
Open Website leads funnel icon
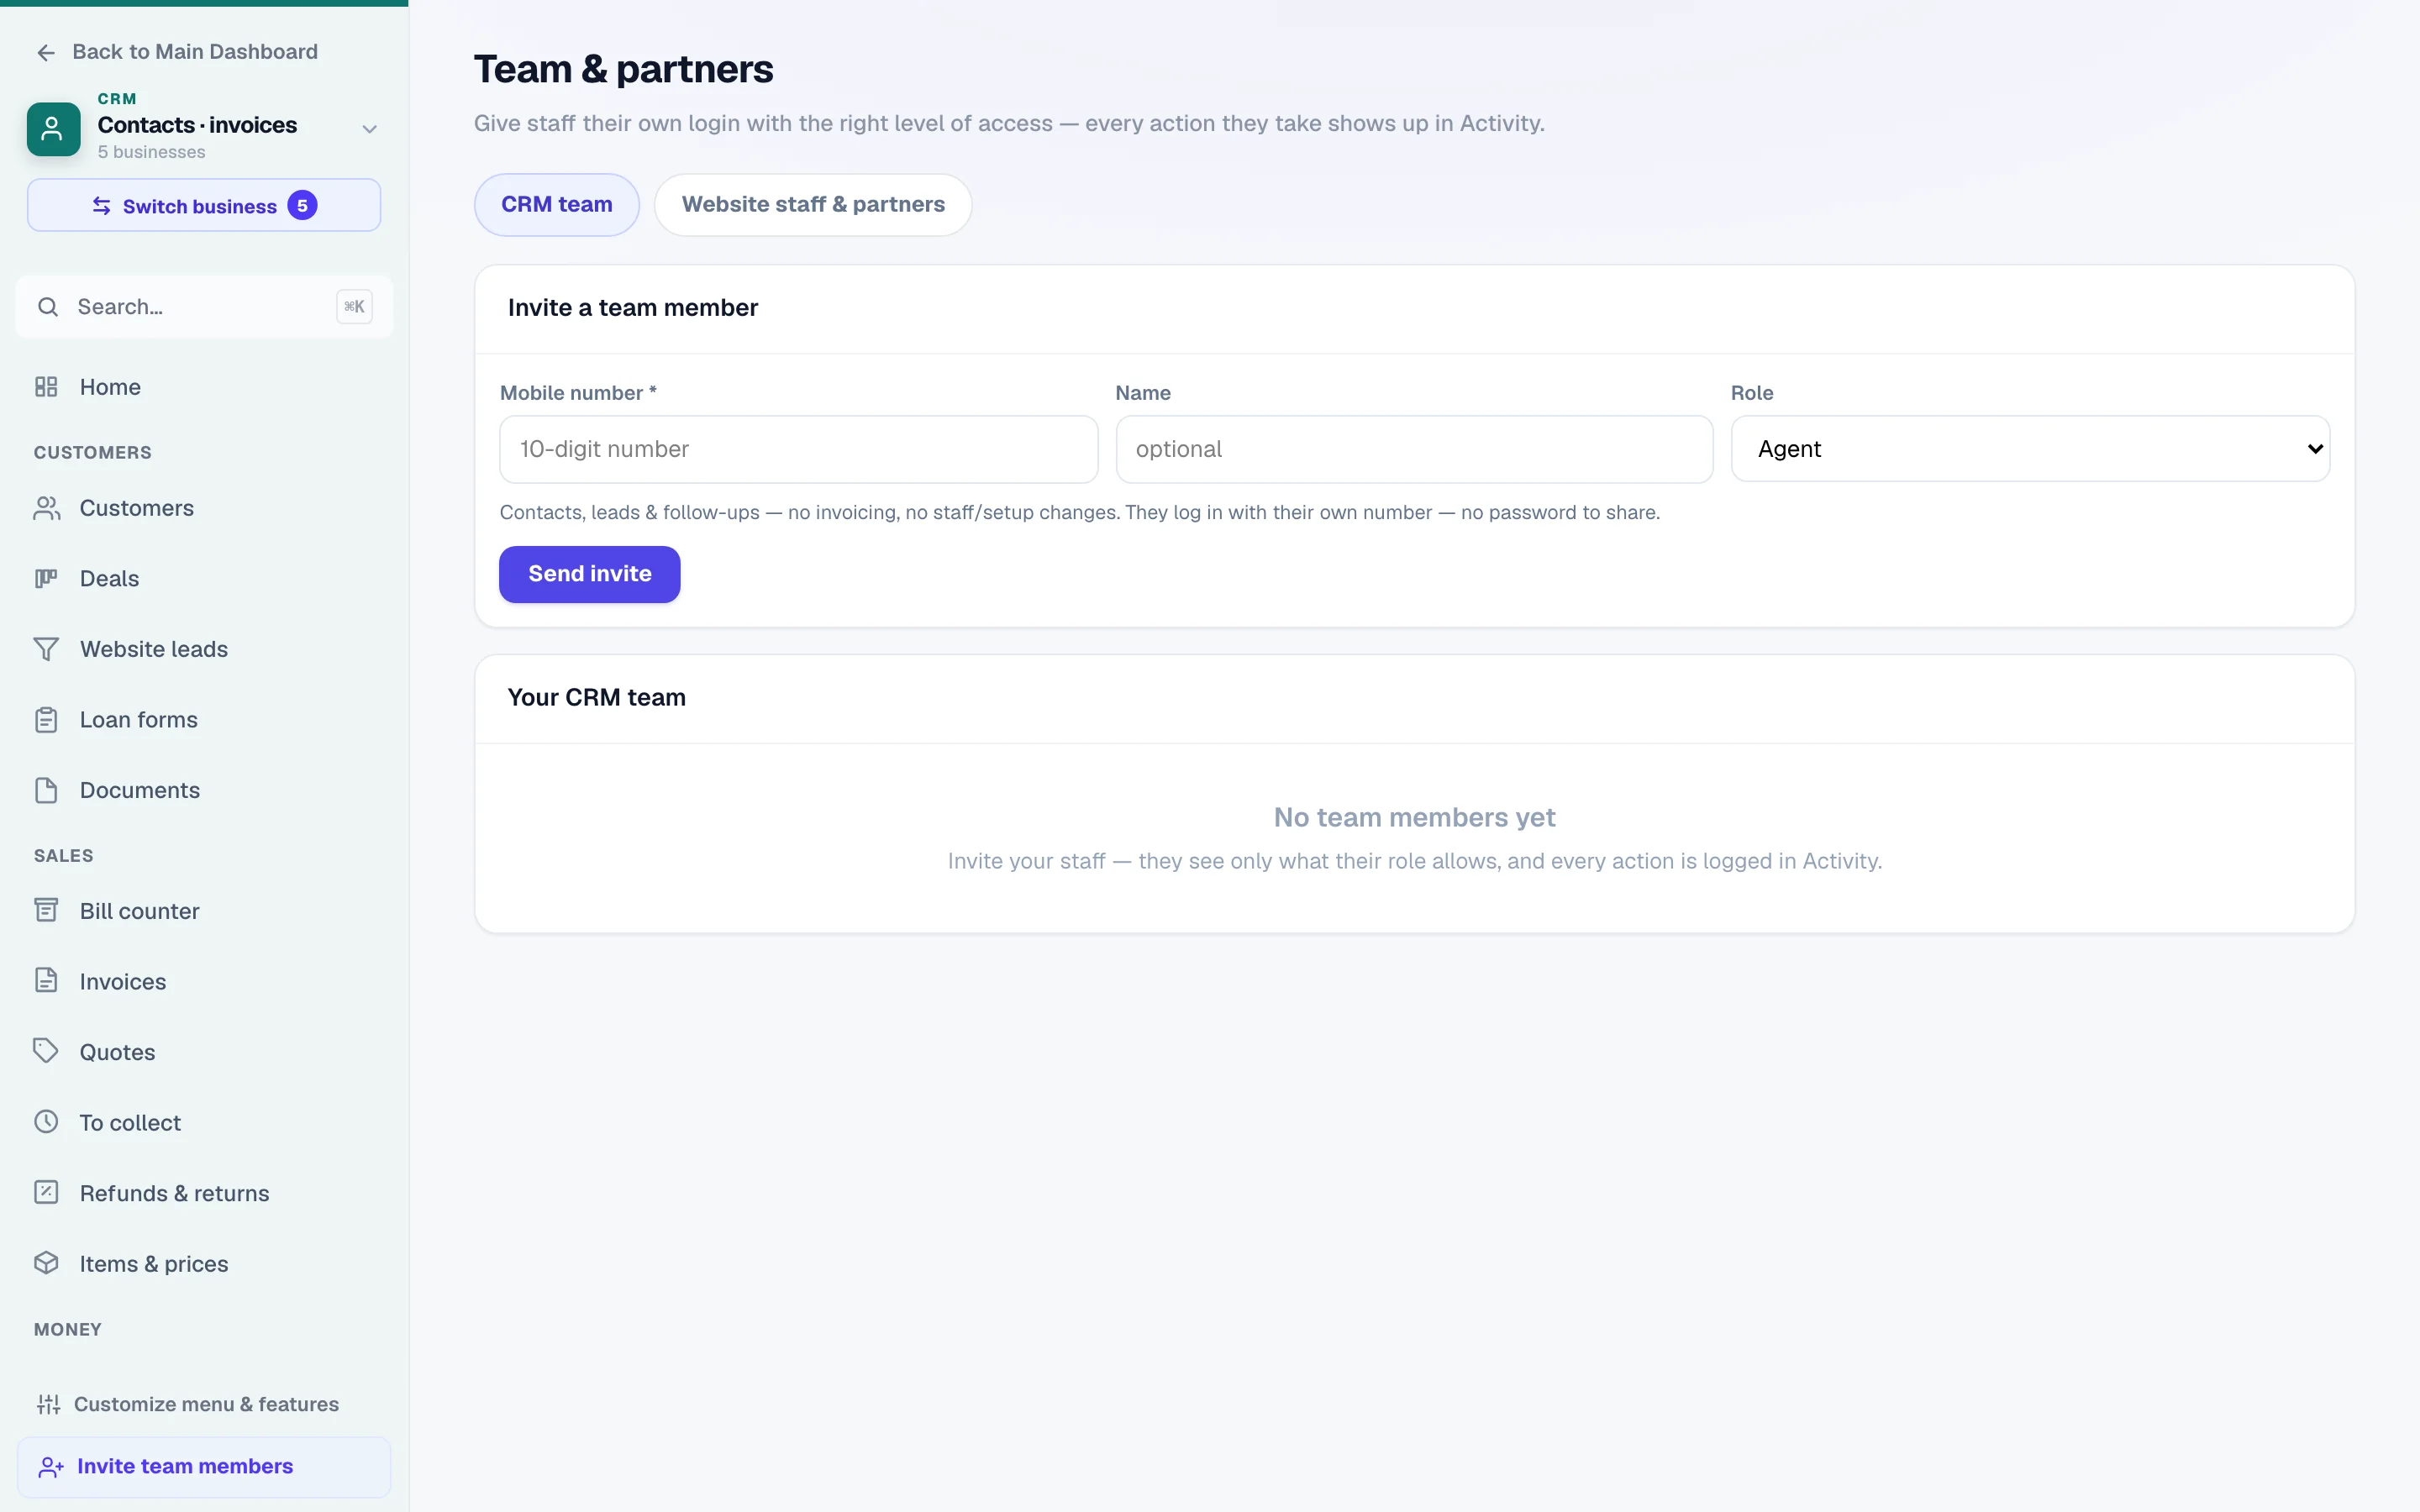coord(46,649)
